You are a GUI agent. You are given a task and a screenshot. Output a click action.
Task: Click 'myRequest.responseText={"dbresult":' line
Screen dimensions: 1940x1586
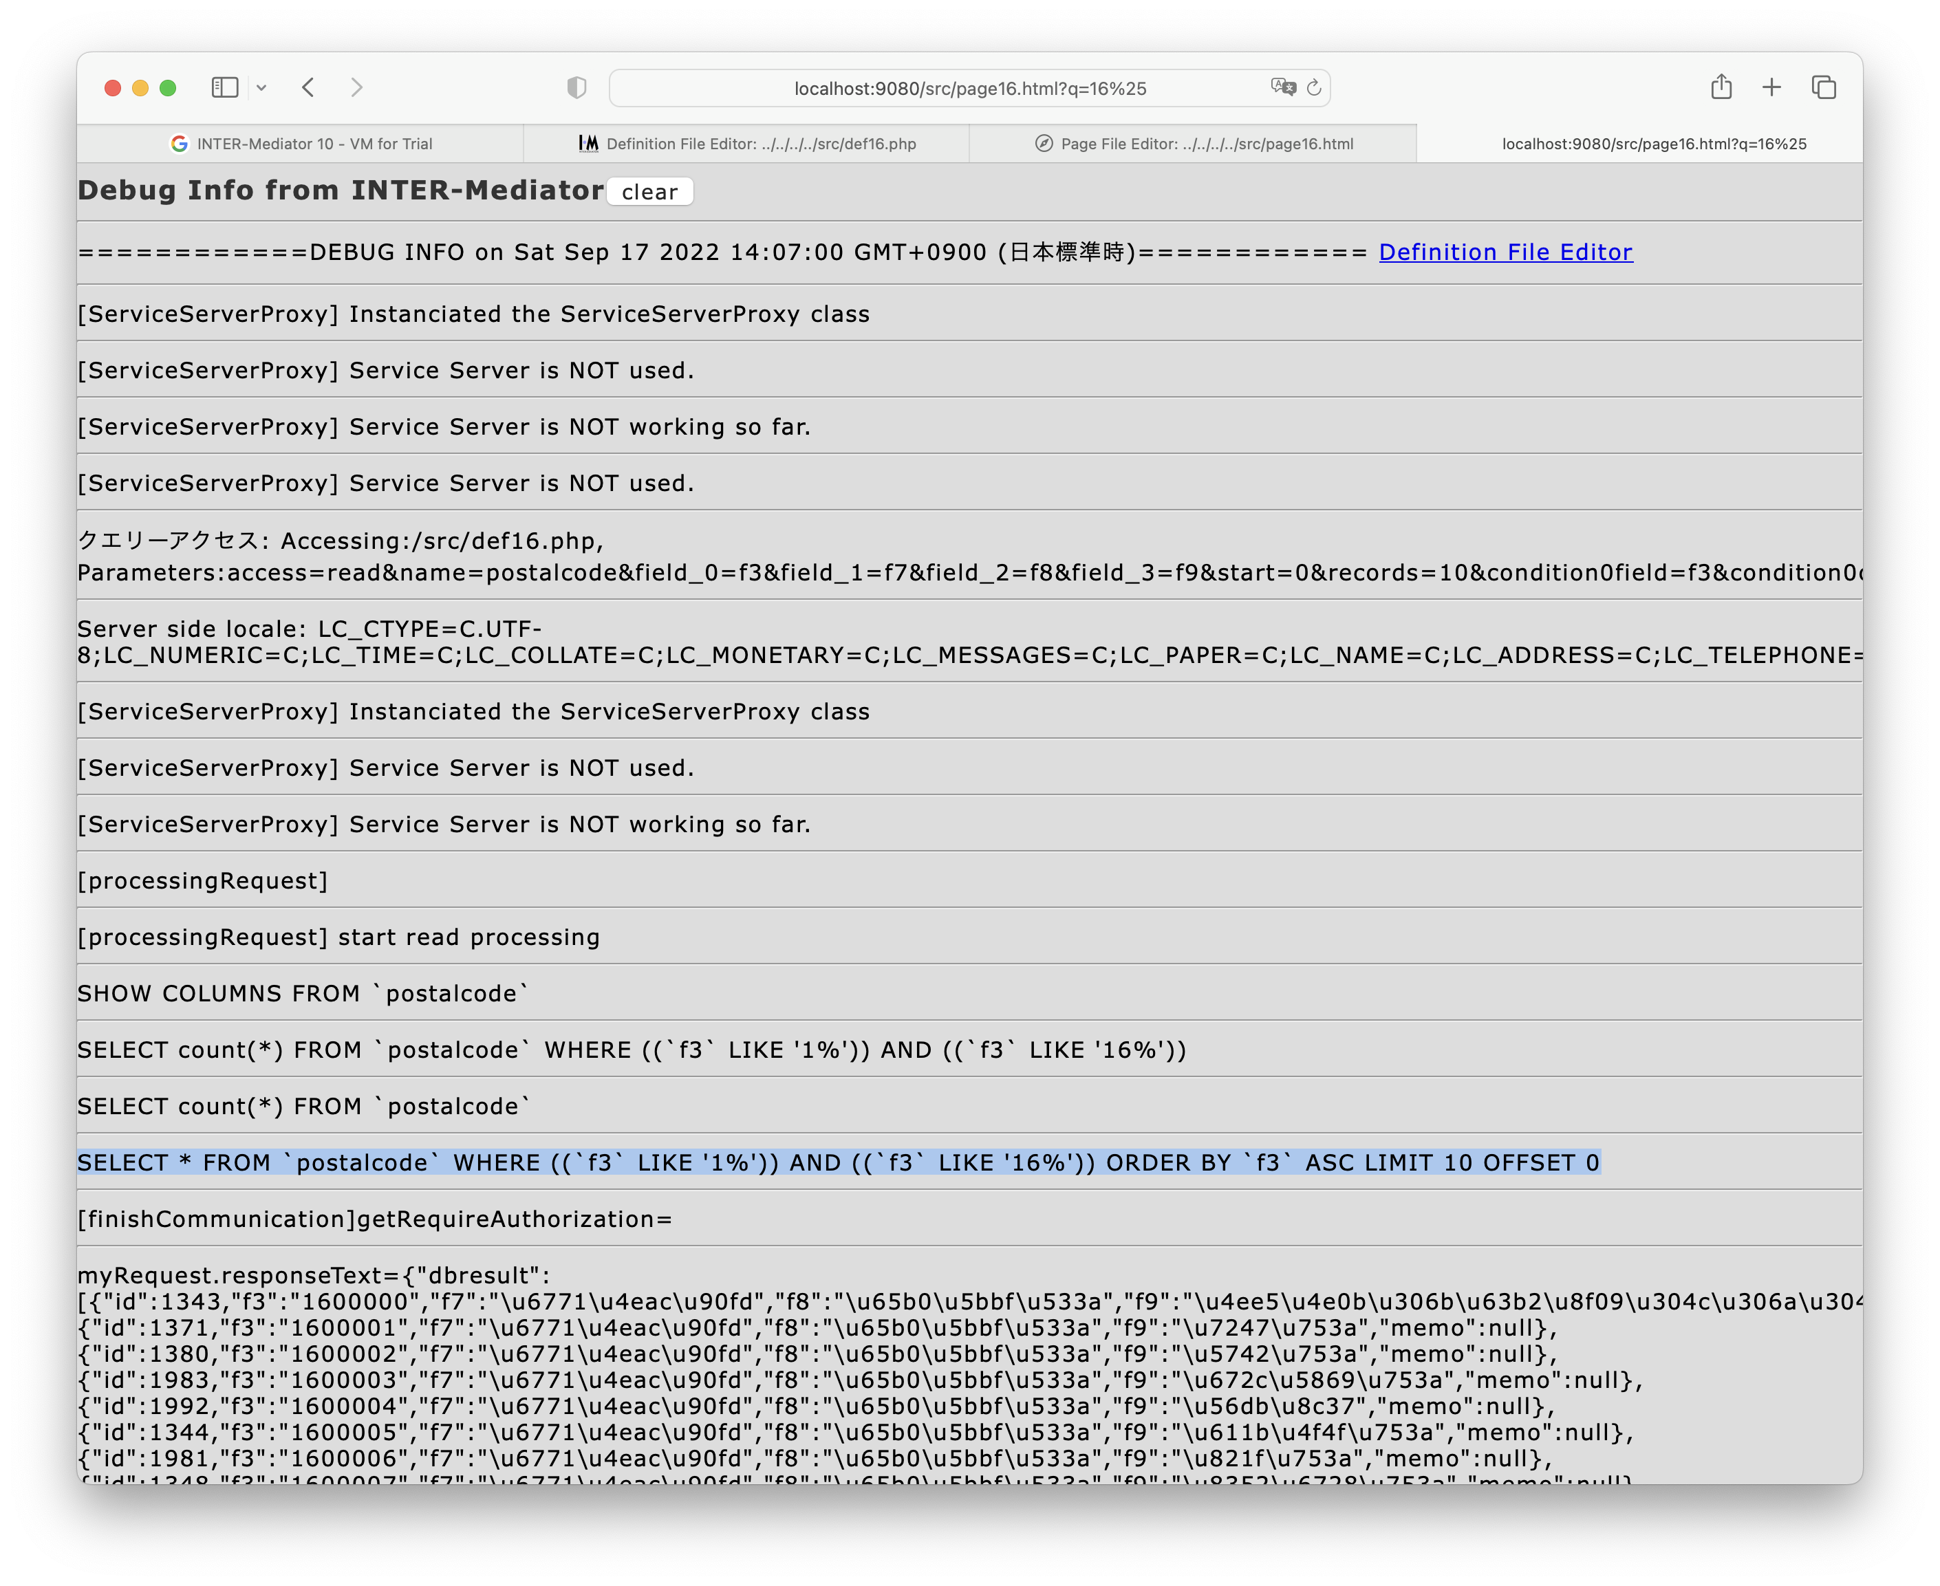point(314,1277)
